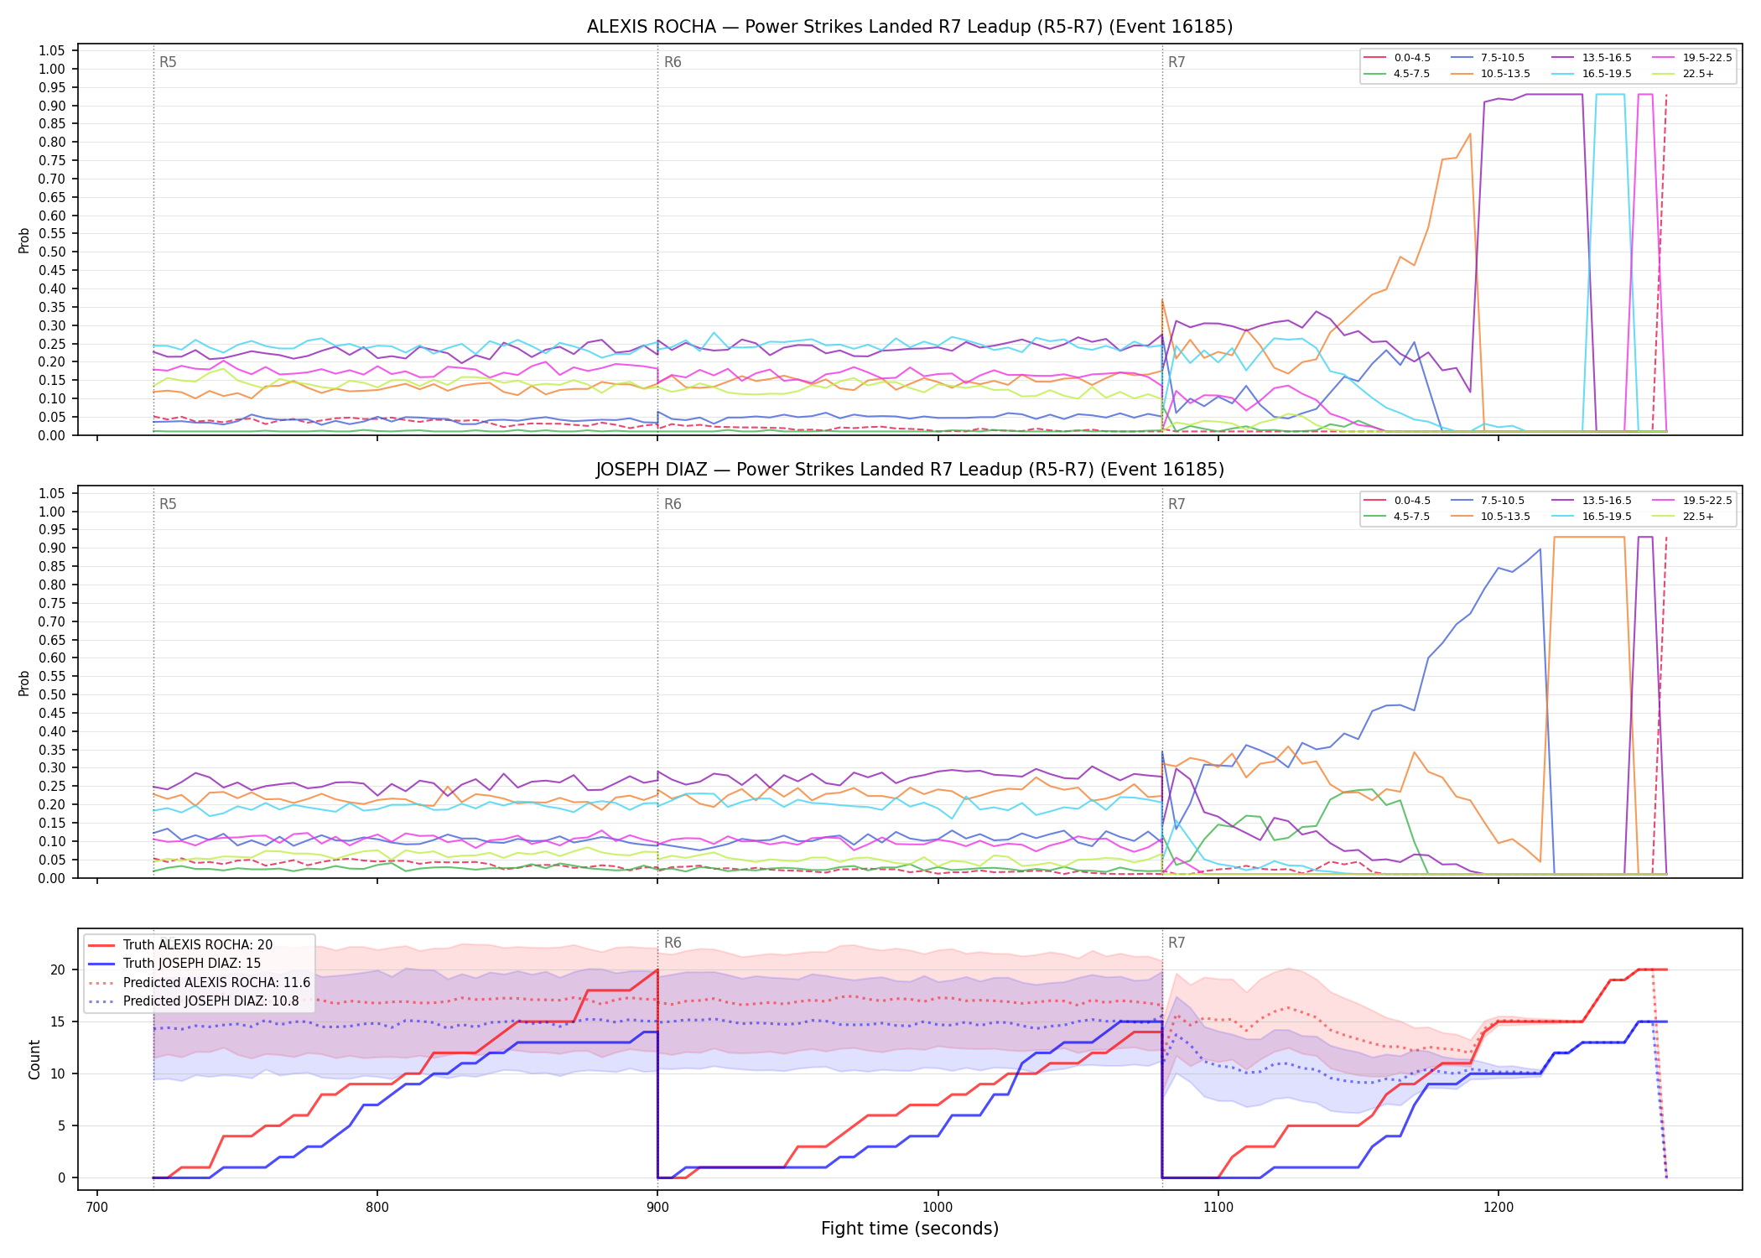
Task: Click the 5 y-tick in Count chart
Action: (62, 1126)
